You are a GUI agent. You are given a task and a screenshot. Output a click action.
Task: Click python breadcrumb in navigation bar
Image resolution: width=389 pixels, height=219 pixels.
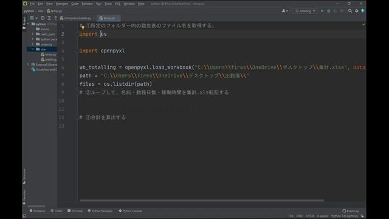(29, 11)
